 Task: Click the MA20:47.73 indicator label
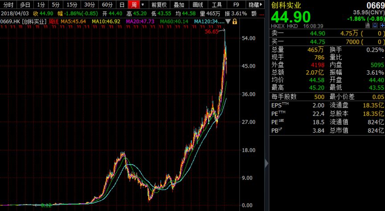[x=140, y=22]
